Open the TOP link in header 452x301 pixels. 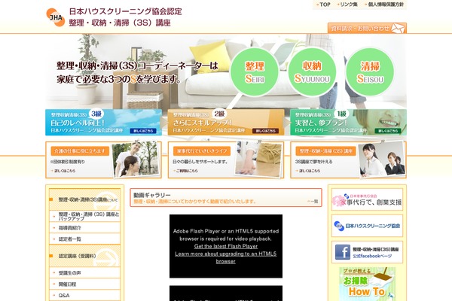324,5
